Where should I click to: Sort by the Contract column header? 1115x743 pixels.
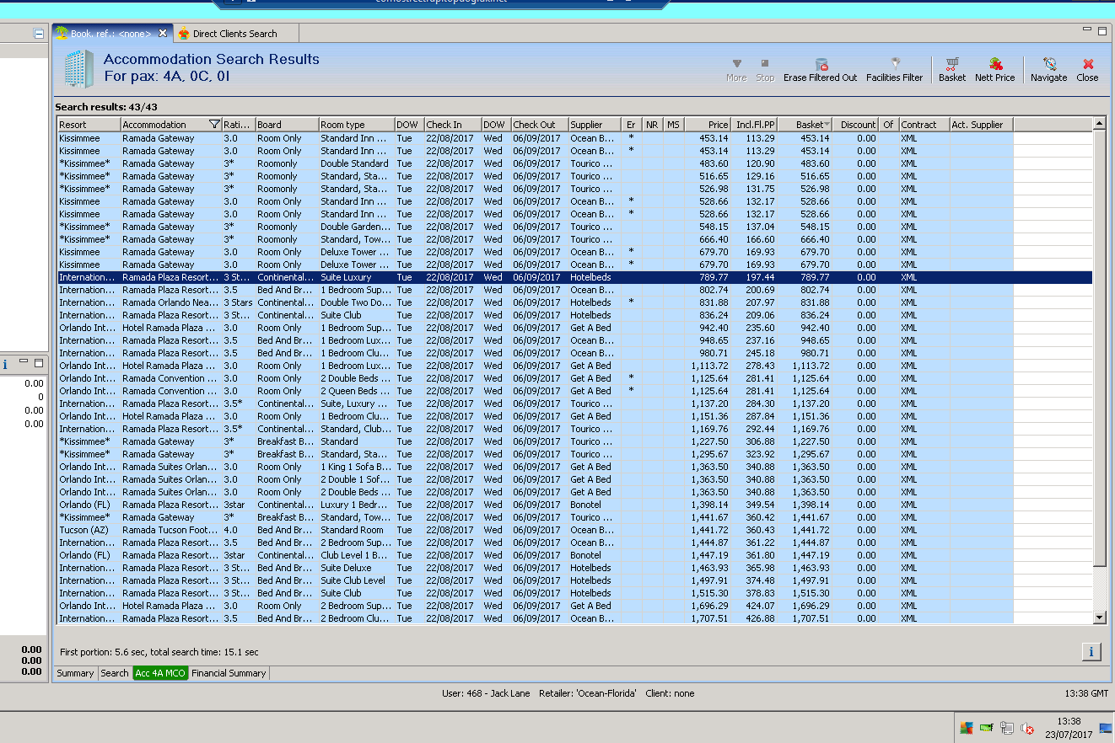[924, 125]
